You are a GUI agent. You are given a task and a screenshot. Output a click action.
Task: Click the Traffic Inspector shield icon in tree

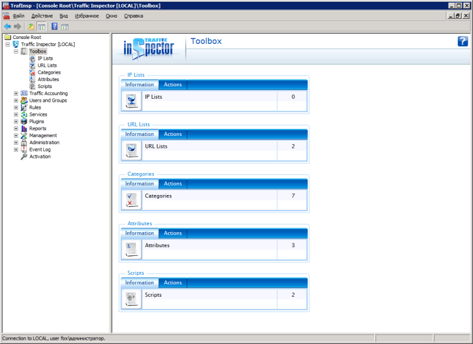coord(16,44)
